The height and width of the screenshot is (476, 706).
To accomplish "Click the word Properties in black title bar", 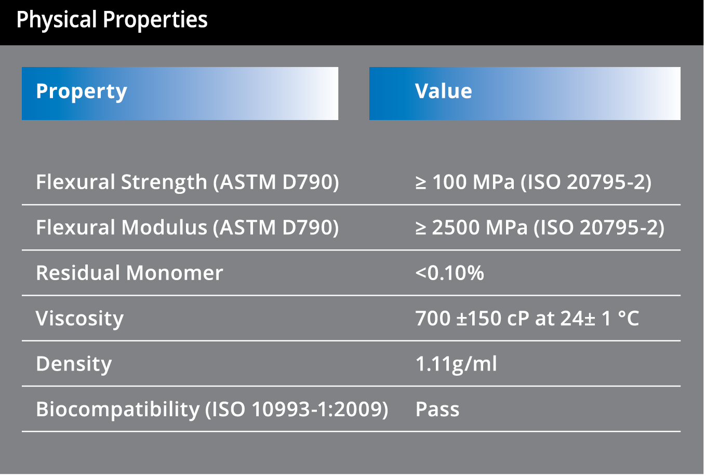I will (155, 20).
